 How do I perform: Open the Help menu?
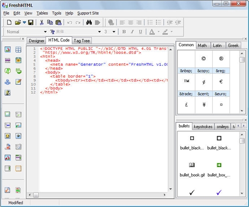[x=69, y=13]
